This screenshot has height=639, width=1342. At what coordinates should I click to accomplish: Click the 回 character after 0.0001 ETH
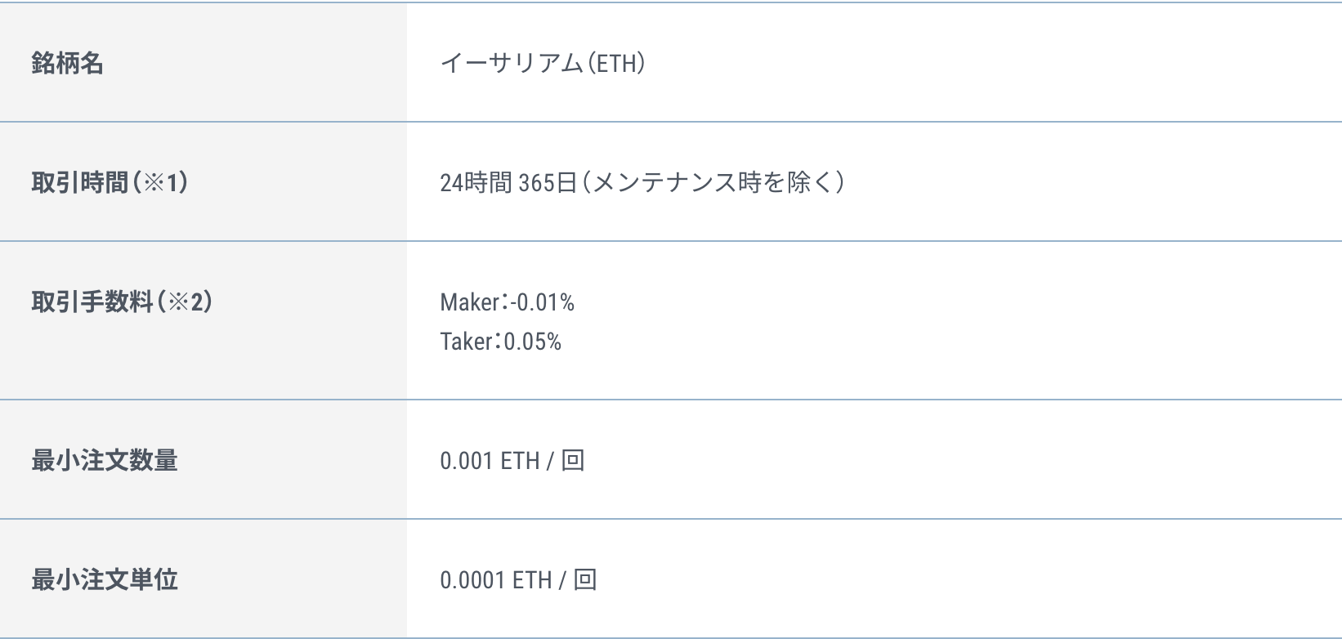(x=584, y=580)
